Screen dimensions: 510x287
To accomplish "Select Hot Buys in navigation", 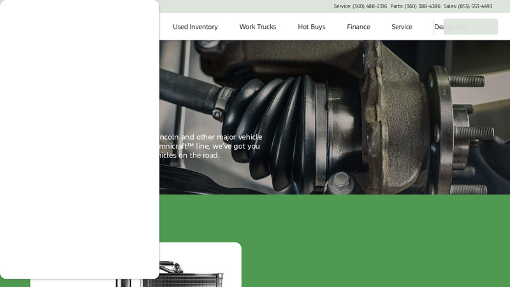I will [312, 27].
